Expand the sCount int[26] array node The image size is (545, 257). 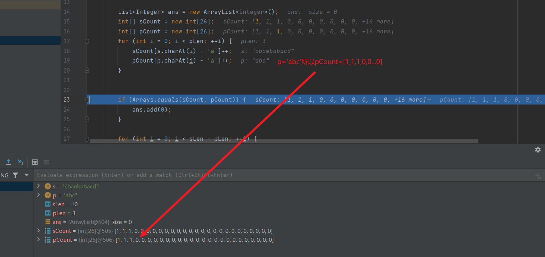click(x=39, y=230)
